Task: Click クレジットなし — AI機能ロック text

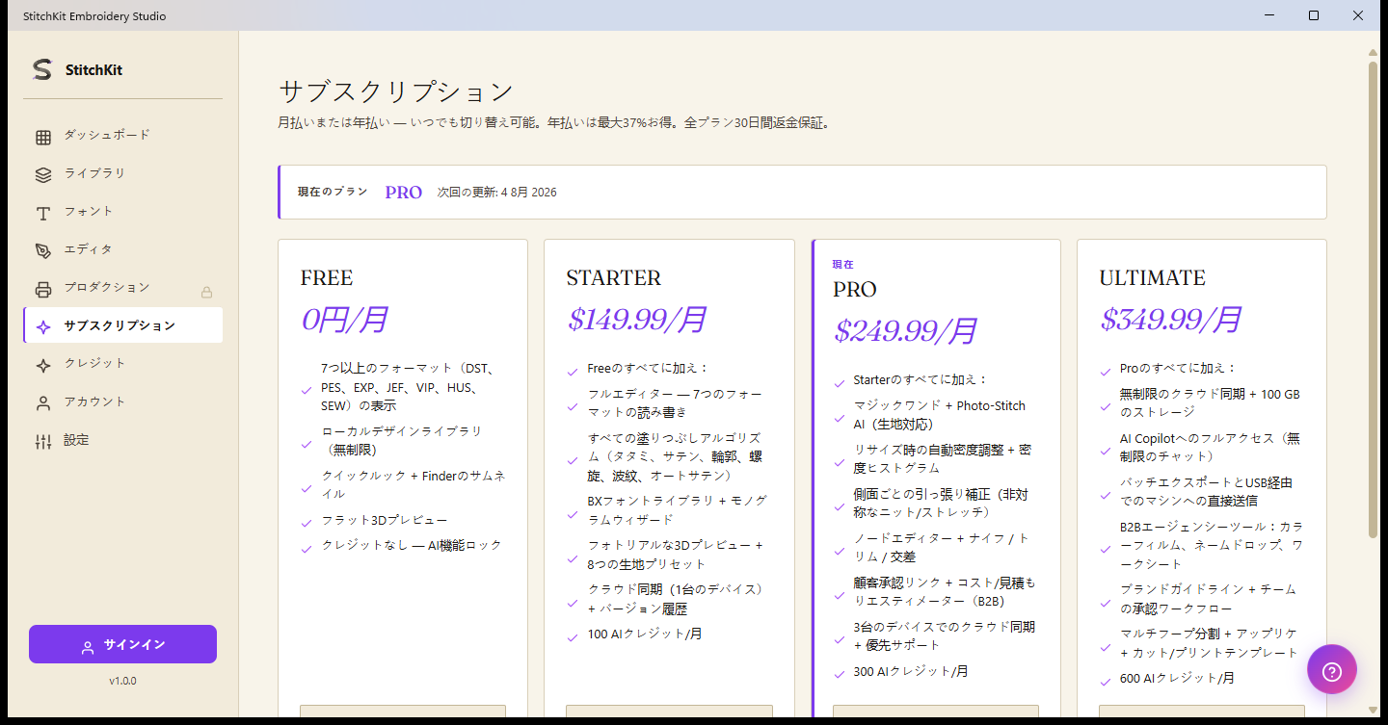Action: pos(412,545)
